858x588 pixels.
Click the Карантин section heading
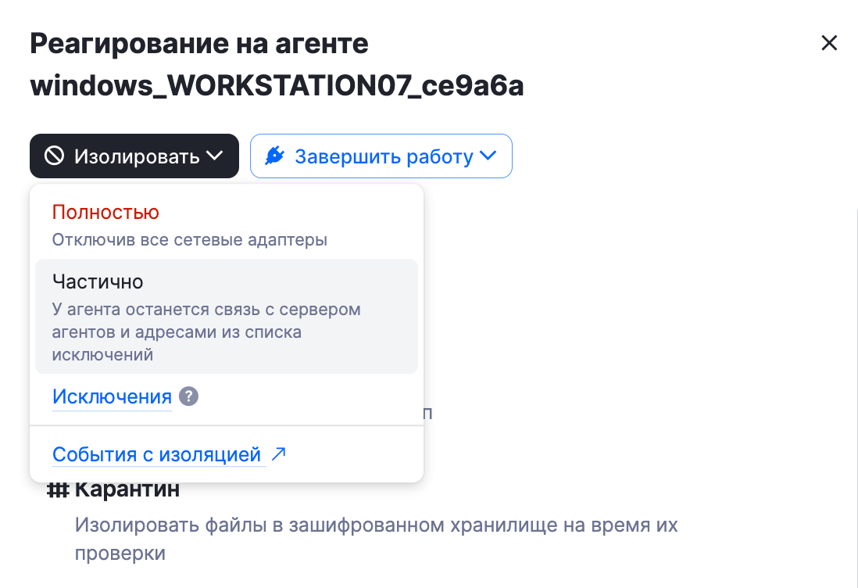(127, 490)
